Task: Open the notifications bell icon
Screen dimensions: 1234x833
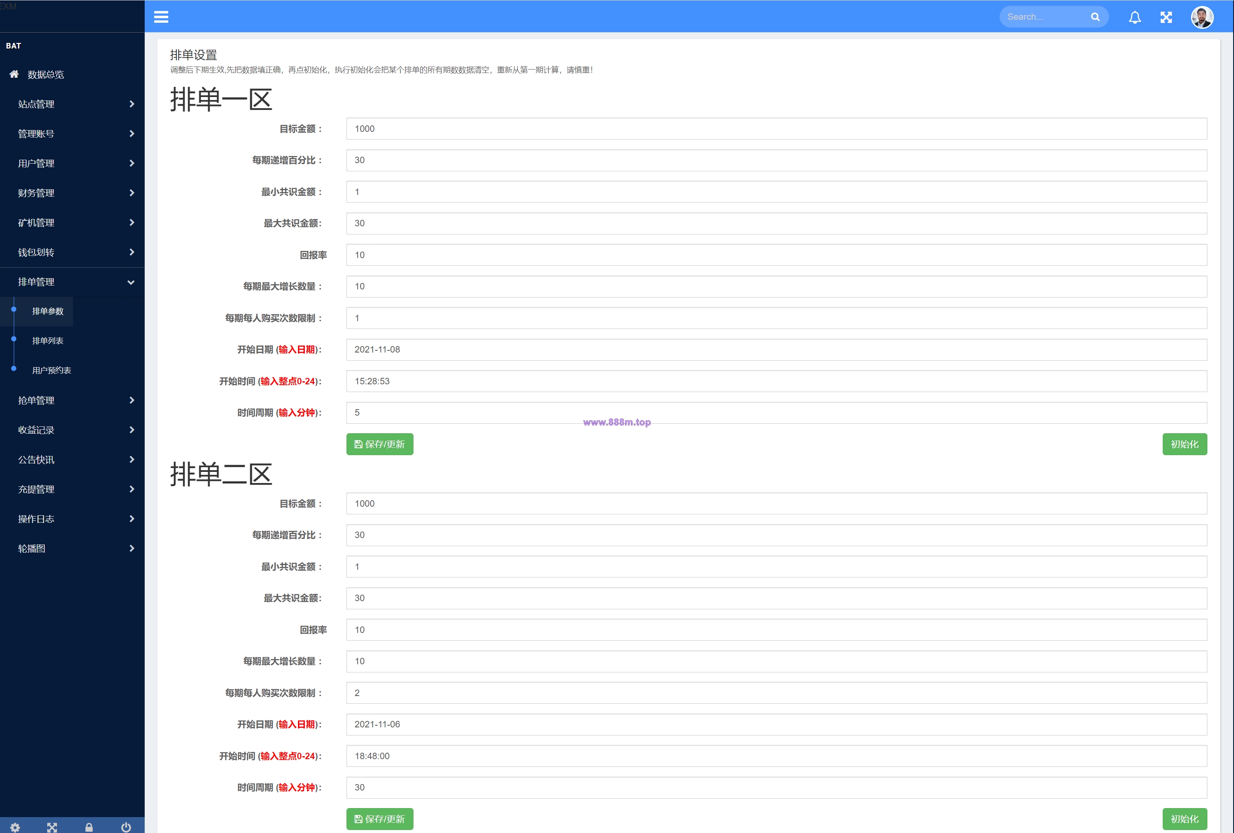Action: (x=1135, y=17)
